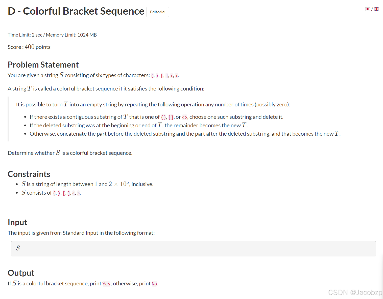Select the problem title 'D - Colorful Bracket Sequence'
The image size is (383, 299).
pos(76,11)
